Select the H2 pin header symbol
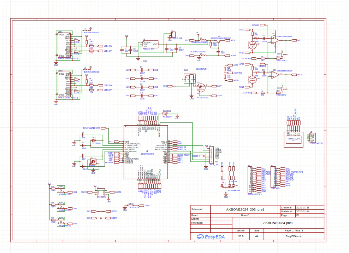This screenshot has width=349, height=253. click(x=273, y=177)
